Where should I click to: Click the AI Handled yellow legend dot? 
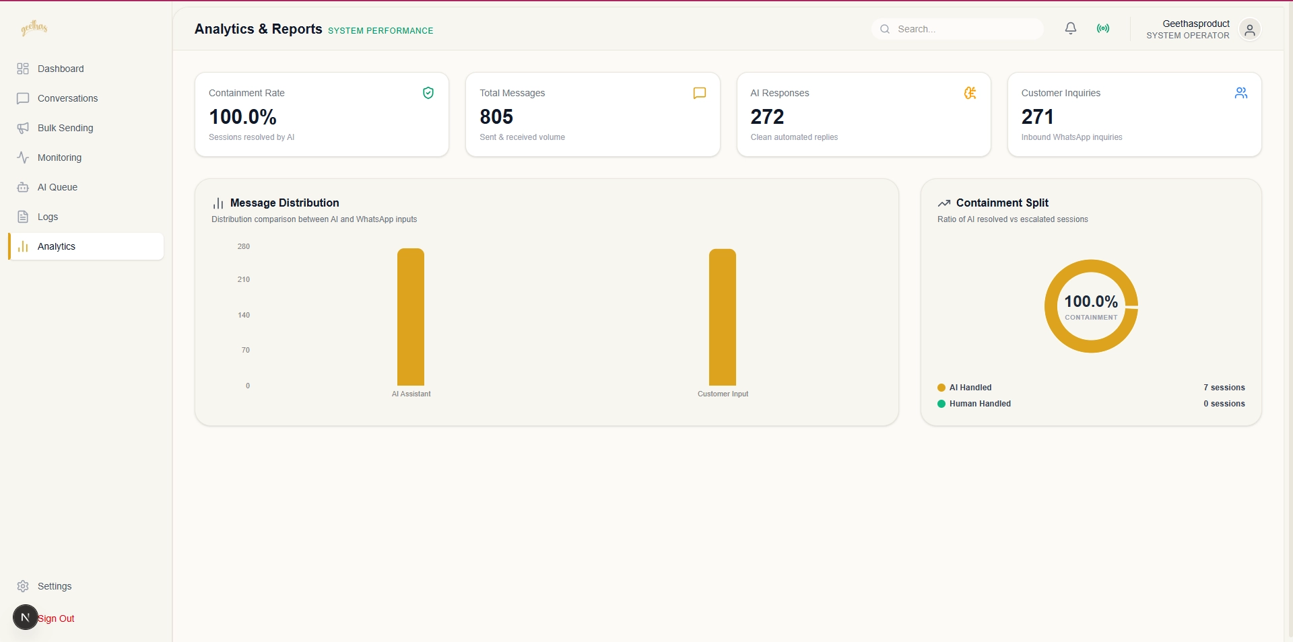click(941, 388)
